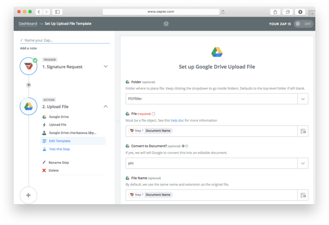The height and width of the screenshot is (225, 329).
Task: Click the File field with Document Name
Action: point(211,131)
